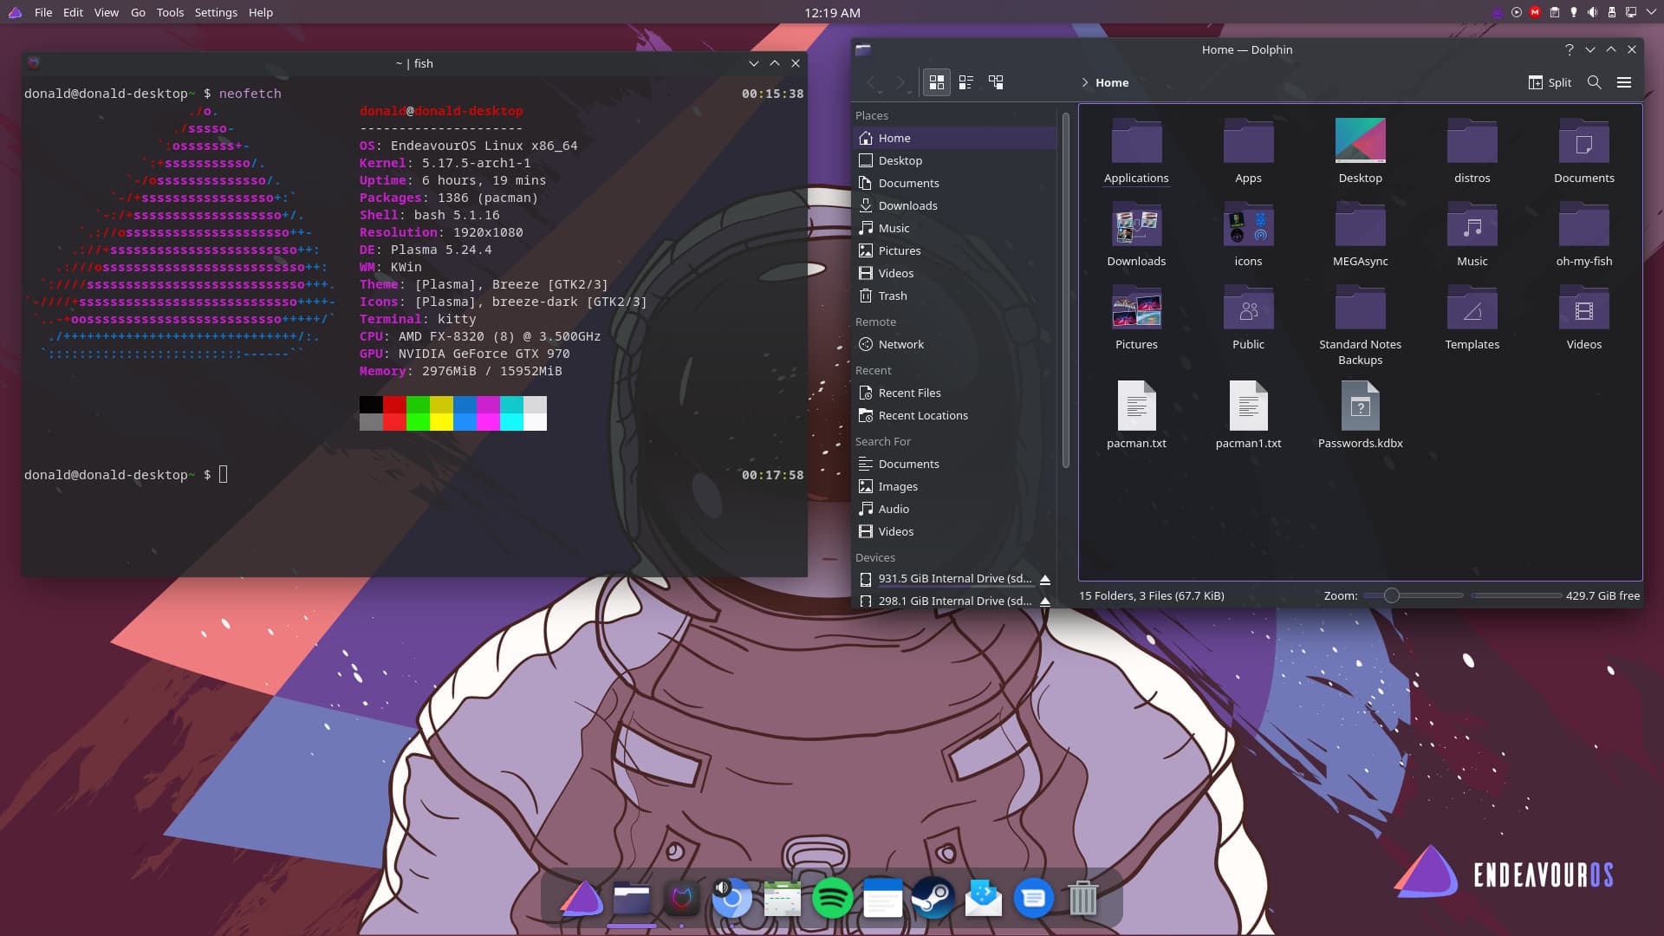Launch Spotify from the dock
Screen dimensions: 1664x936
pyautogui.click(x=832, y=898)
